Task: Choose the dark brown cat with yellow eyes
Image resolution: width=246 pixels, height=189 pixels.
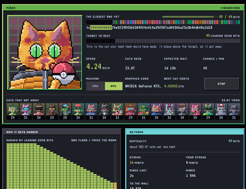Action: [52, 111]
